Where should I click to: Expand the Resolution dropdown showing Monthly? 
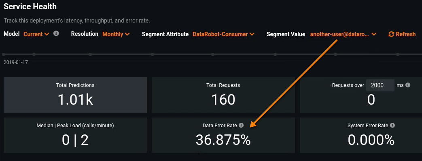click(x=116, y=34)
